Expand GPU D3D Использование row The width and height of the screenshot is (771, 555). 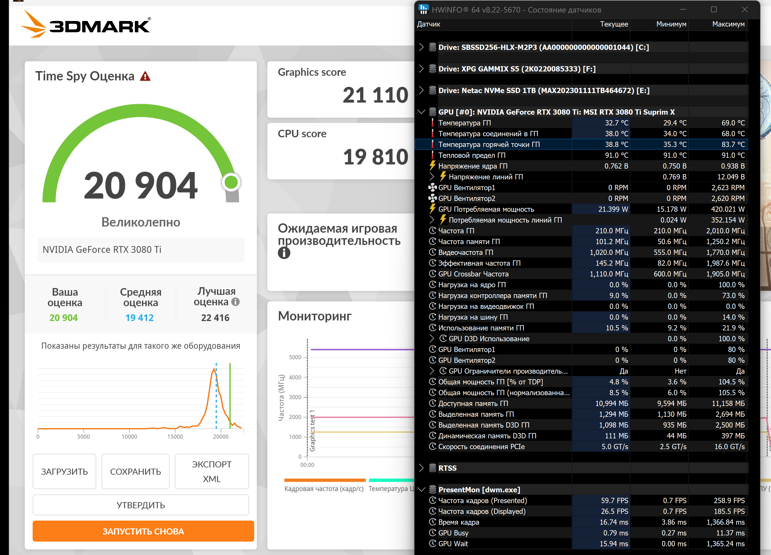click(432, 339)
